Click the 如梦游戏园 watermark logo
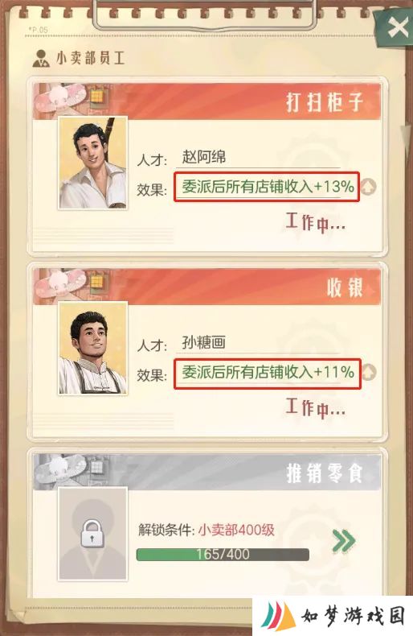 pos(333,617)
